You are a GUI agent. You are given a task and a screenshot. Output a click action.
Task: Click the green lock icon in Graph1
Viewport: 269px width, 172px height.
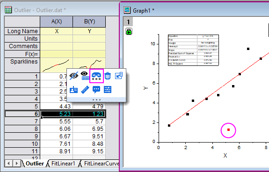(x=129, y=32)
